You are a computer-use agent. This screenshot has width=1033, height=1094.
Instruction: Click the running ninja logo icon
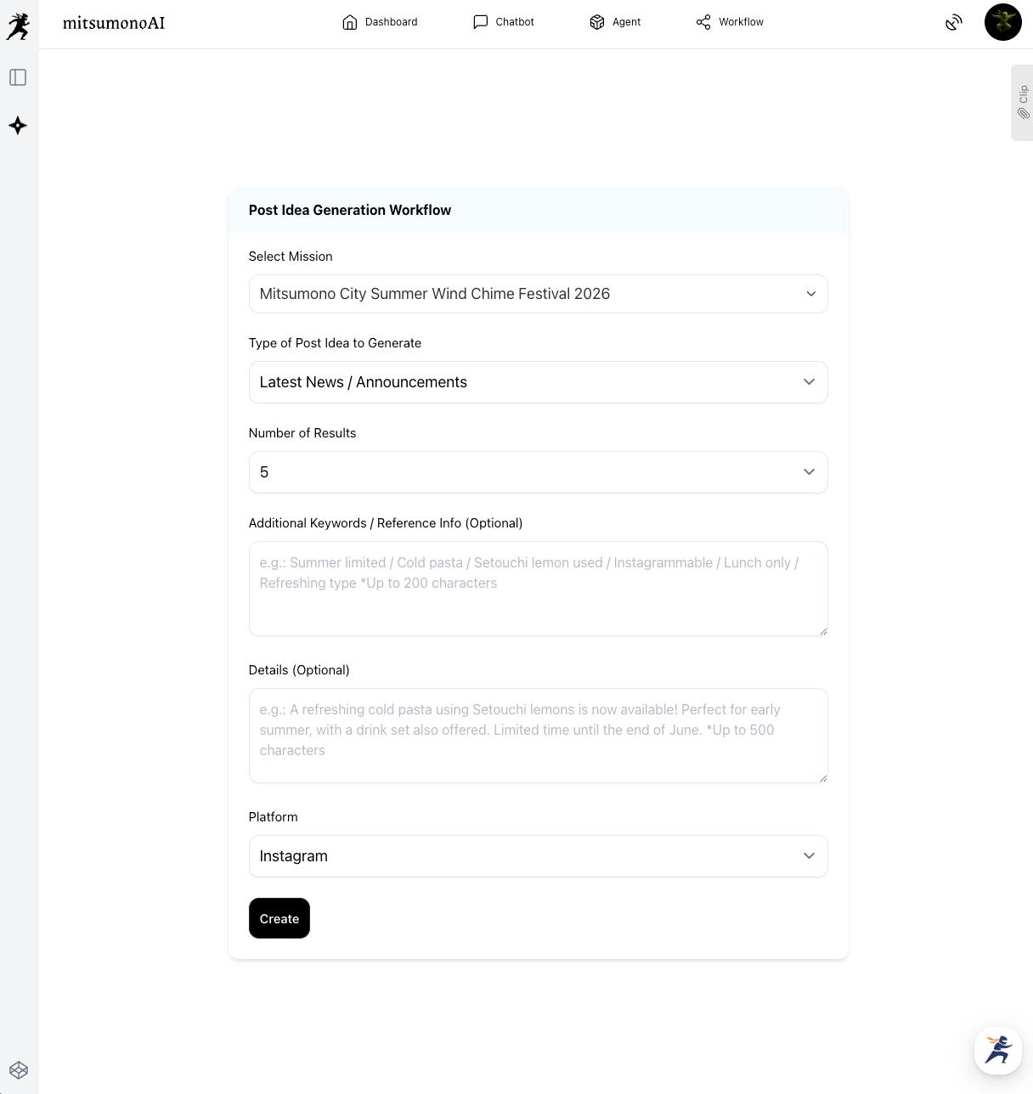pyautogui.click(x=18, y=26)
